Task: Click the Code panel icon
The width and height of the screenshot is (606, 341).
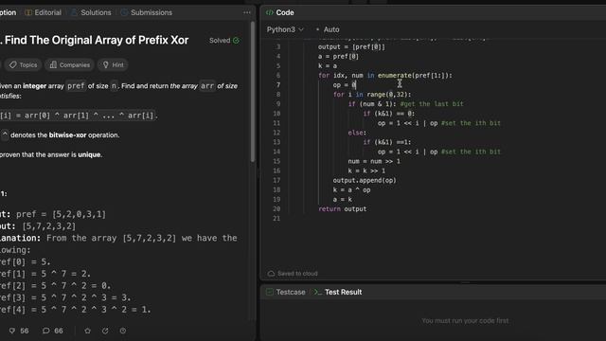Action: 269,12
